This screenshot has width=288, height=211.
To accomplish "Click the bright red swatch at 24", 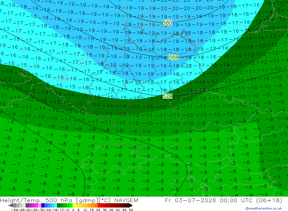I will point(99,205).
